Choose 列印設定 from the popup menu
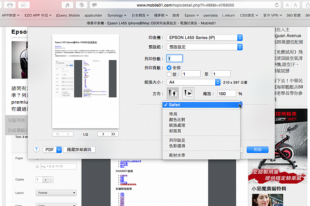Image resolution: width=310 pixels, height=206 pixels. (x=201, y=140)
